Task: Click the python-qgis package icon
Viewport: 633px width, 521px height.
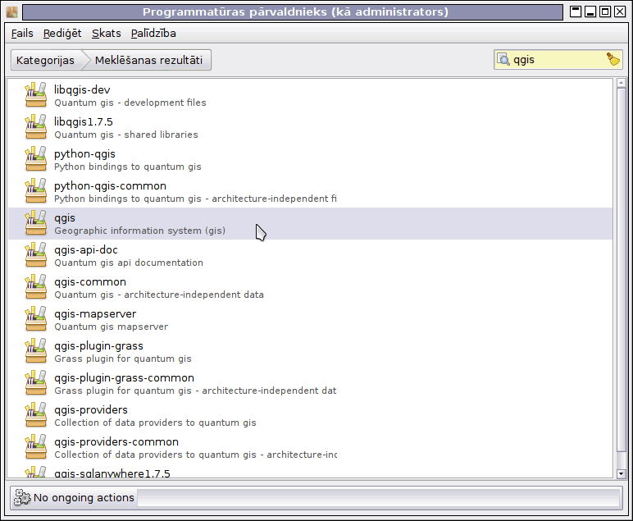Action: pyautogui.click(x=35, y=158)
